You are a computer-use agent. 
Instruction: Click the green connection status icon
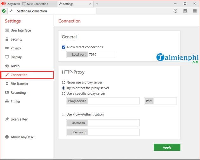pyautogui.click(x=4, y=11)
